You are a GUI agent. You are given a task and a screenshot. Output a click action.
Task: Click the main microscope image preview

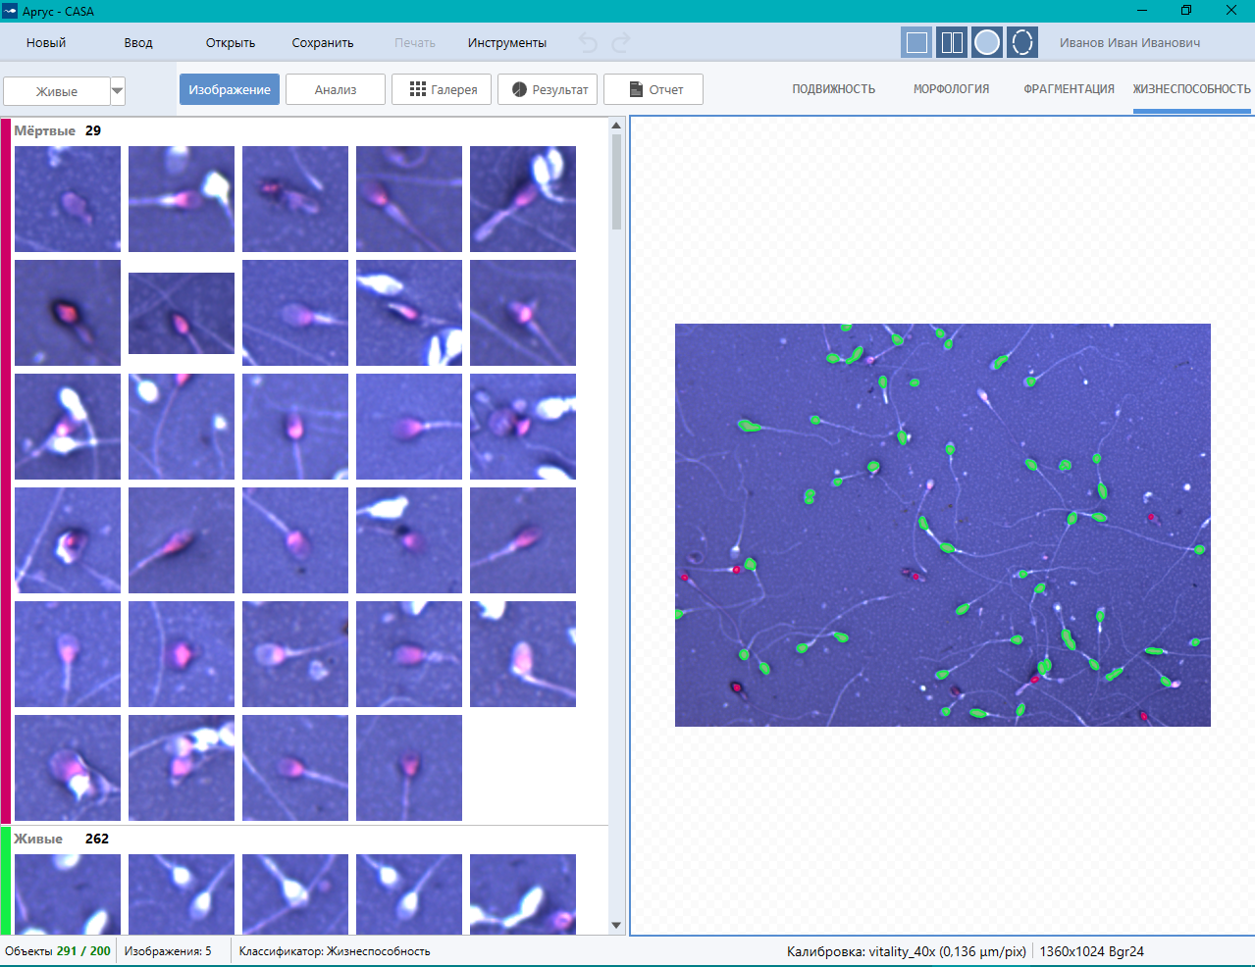(942, 525)
